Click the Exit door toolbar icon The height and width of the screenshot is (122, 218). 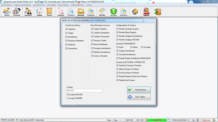(x=158, y=12)
